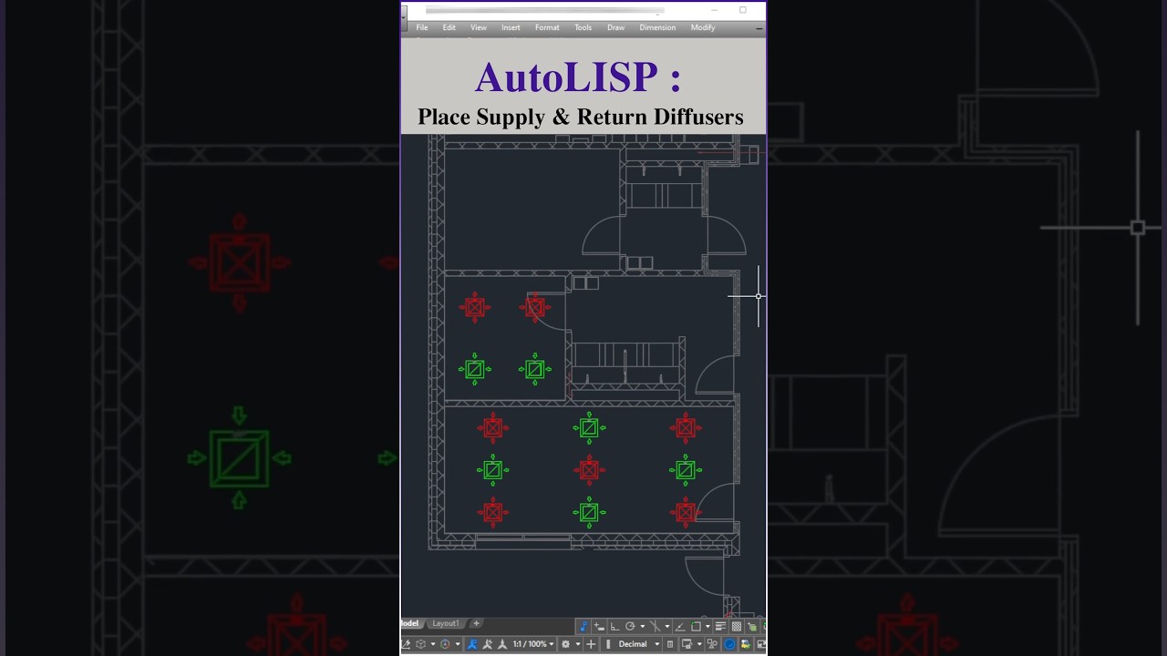Click the icon right of Hardware Acceleration

(745, 644)
